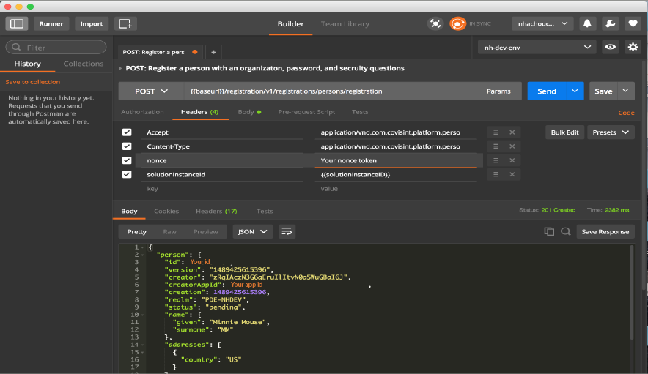Expand the nh-dev-env environment dropdown
Screen dimensions: 648x374
point(537,48)
